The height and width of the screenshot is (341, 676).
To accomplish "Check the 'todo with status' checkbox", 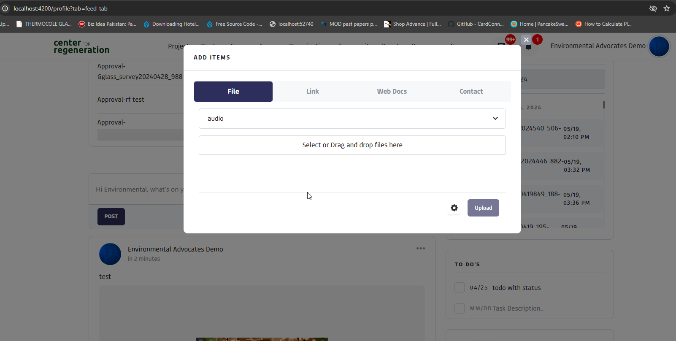I will click(x=460, y=288).
